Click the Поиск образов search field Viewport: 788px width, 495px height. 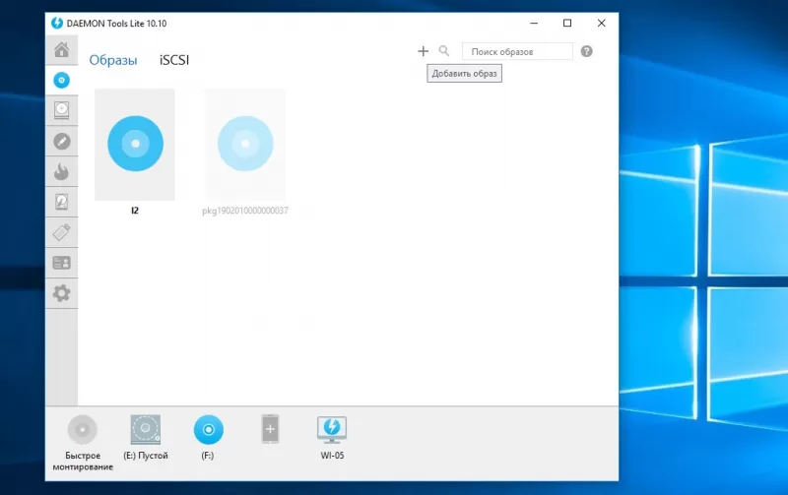pyautogui.click(x=517, y=51)
